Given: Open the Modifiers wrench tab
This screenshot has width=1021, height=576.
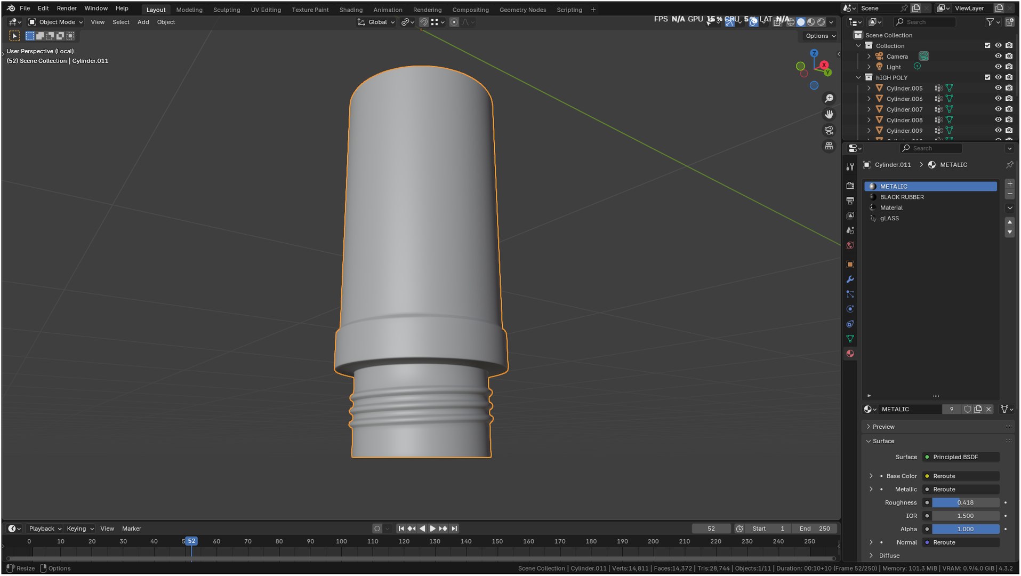Looking at the screenshot, I should coord(850,279).
